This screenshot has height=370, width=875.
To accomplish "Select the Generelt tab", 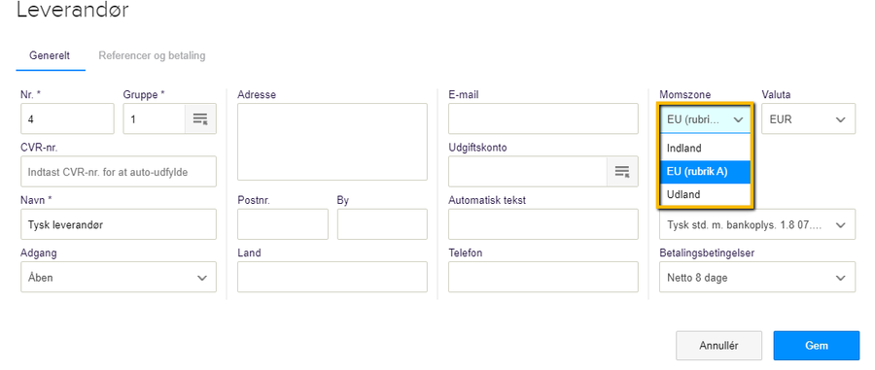I will coord(50,55).
